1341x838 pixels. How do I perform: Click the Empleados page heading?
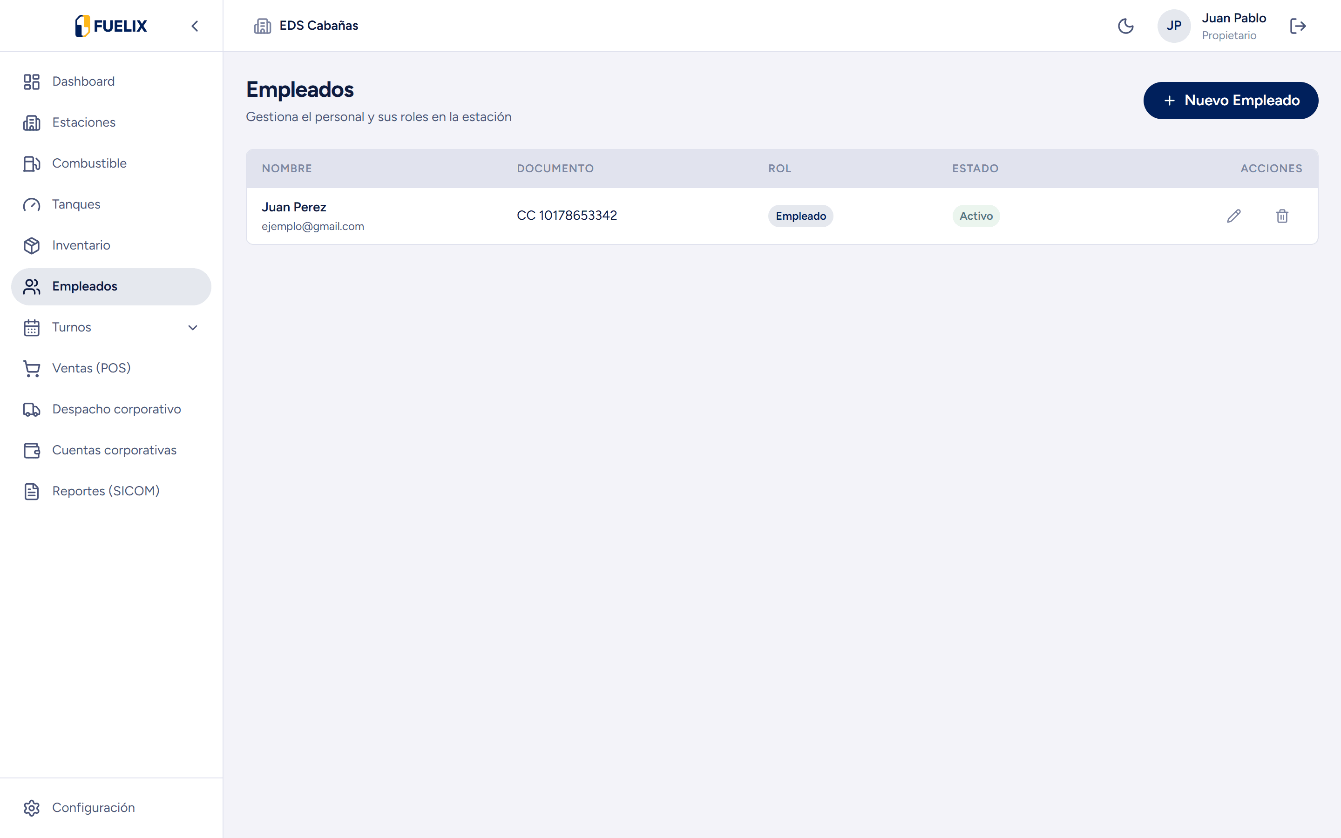coord(300,90)
